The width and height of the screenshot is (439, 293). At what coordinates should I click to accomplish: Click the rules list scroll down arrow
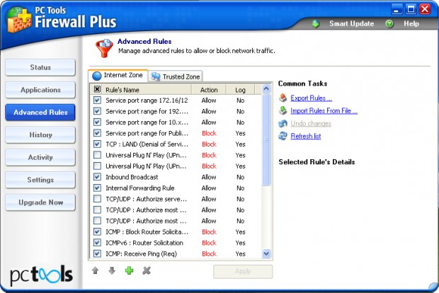[x=266, y=253]
